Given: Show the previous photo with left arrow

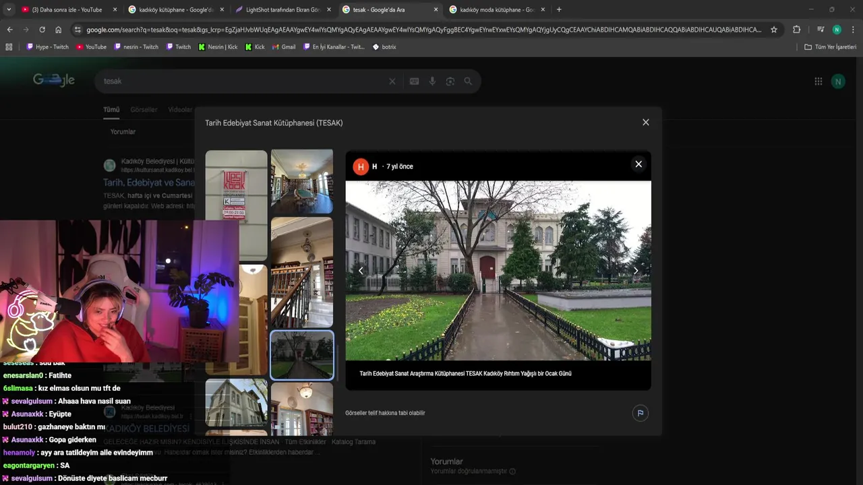Looking at the screenshot, I should pyautogui.click(x=361, y=271).
